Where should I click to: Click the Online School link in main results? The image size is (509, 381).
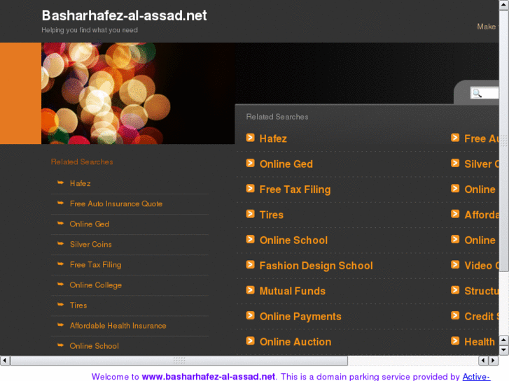coord(293,240)
